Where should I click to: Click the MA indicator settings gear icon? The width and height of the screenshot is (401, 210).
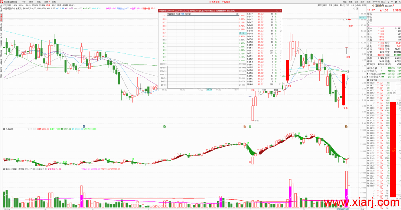pos(24,9)
